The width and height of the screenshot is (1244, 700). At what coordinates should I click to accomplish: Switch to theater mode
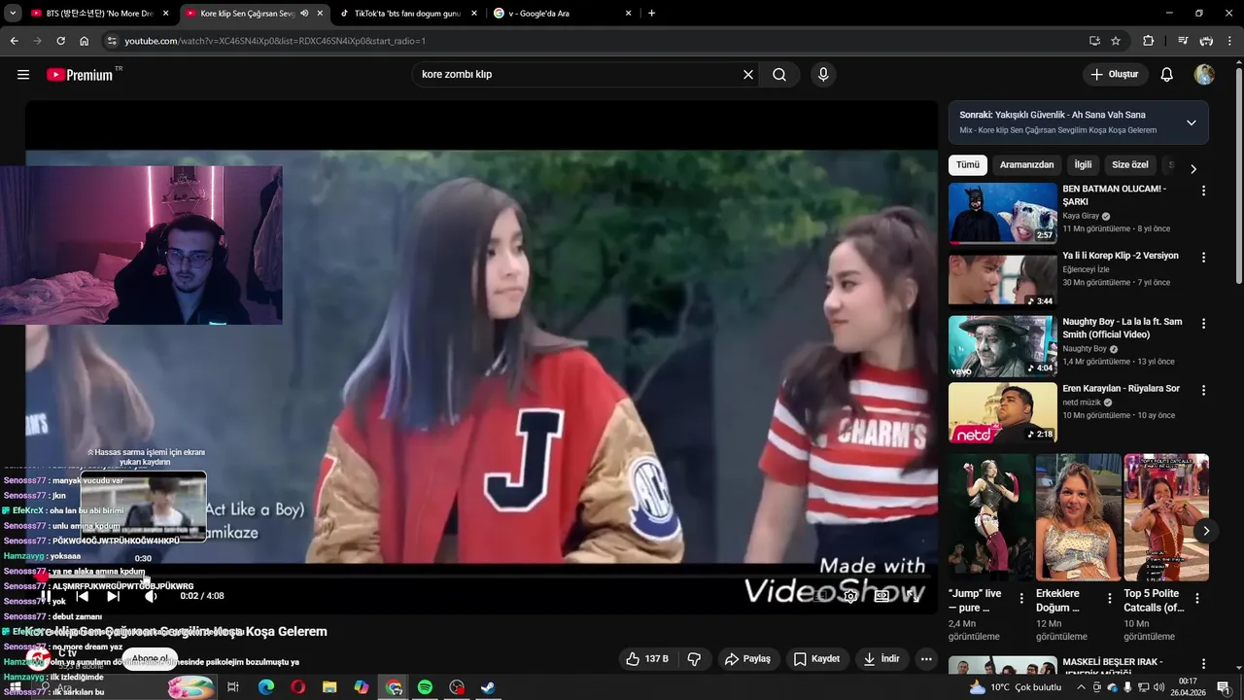click(x=881, y=596)
